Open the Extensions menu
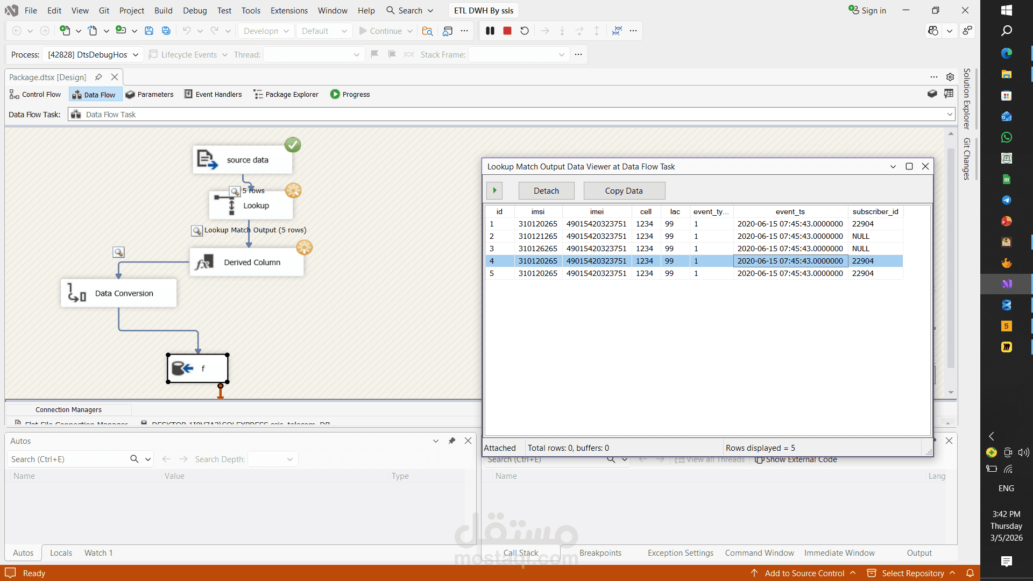The height and width of the screenshot is (581, 1033). pos(289,10)
